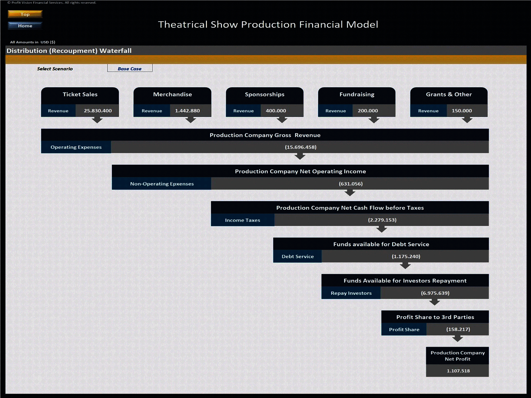
Task: Select the Debt Service amount
Action: coord(405,256)
